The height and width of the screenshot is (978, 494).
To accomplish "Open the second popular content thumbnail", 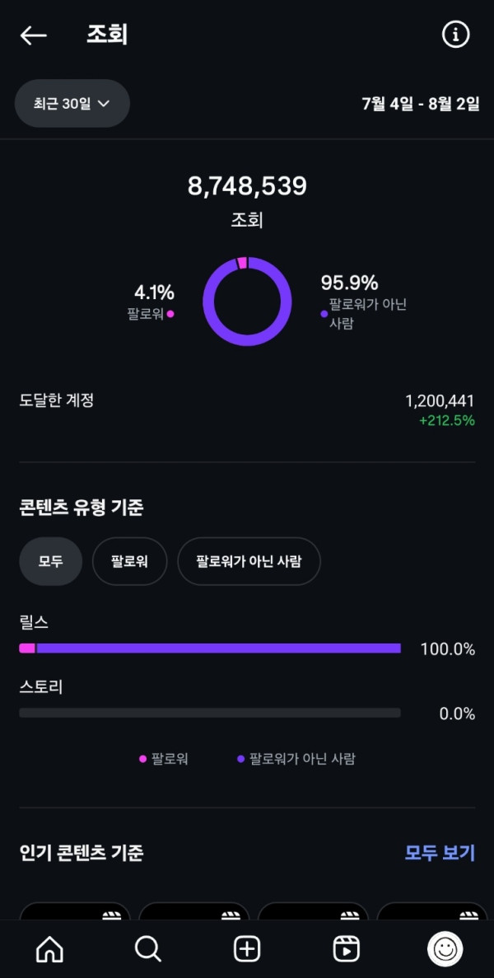I will tap(194, 910).
